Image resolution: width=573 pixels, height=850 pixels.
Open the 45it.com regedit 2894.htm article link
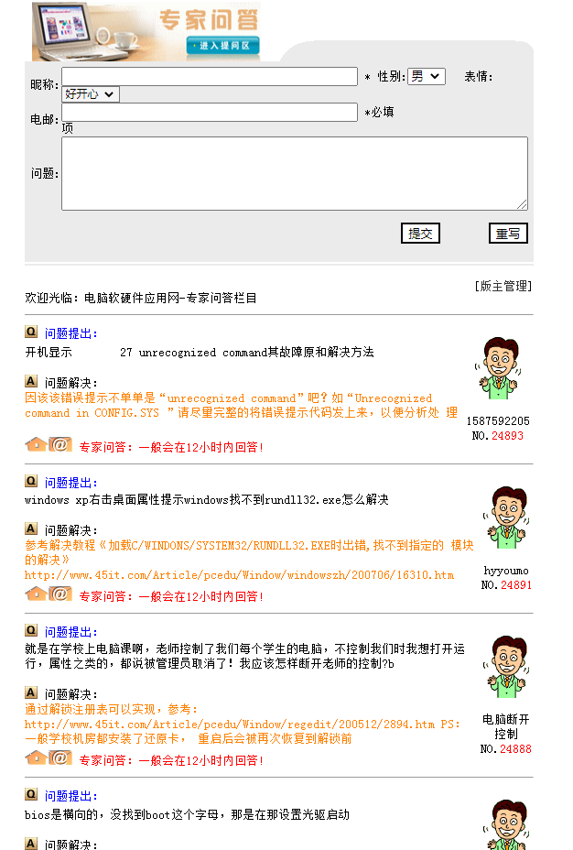pyautogui.click(x=230, y=725)
